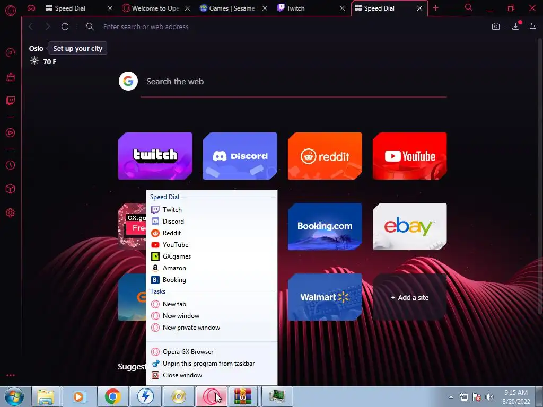Image resolution: width=543 pixels, height=407 pixels.
Task: Open GX Corner gamepad icon
Action: coord(31,8)
